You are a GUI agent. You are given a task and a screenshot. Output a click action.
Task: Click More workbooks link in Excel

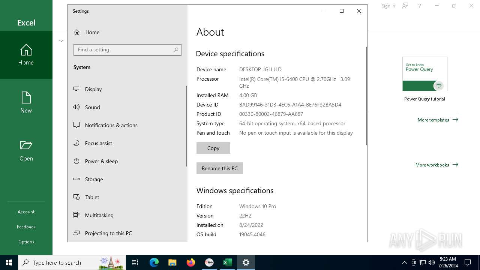pos(437,165)
